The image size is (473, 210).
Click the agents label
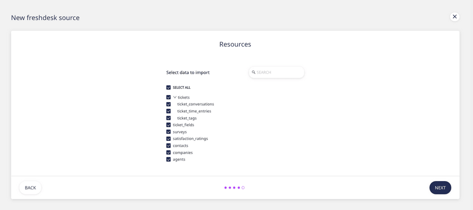(x=179, y=159)
